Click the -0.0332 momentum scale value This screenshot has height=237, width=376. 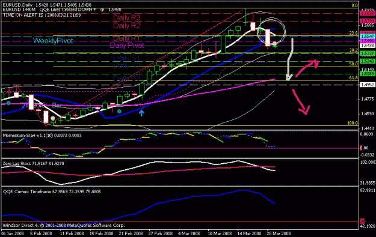pyautogui.click(x=368, y=155)
